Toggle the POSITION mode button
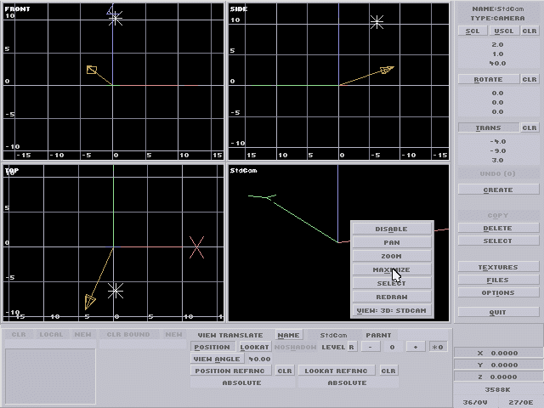The image size is (544, 408). 212,347
